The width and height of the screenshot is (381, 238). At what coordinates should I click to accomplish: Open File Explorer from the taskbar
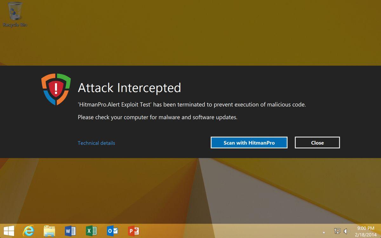point(49,231)
